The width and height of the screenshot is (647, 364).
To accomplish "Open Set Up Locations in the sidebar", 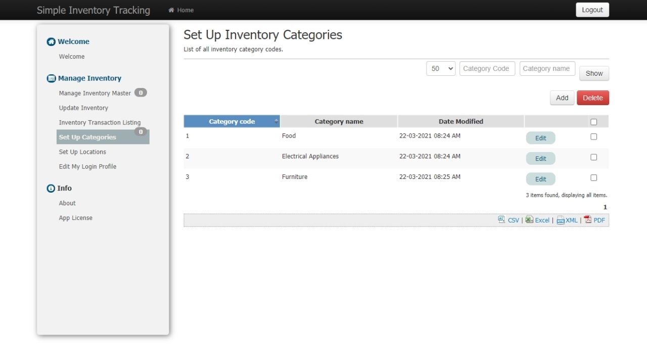I will (x=82, y=152).
